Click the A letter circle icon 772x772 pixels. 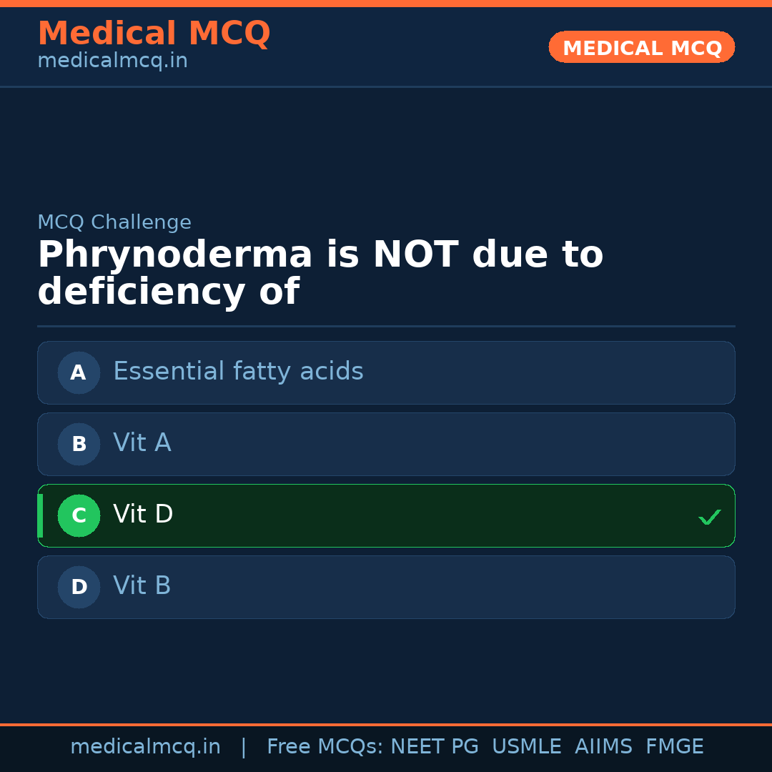pos(79,372)
